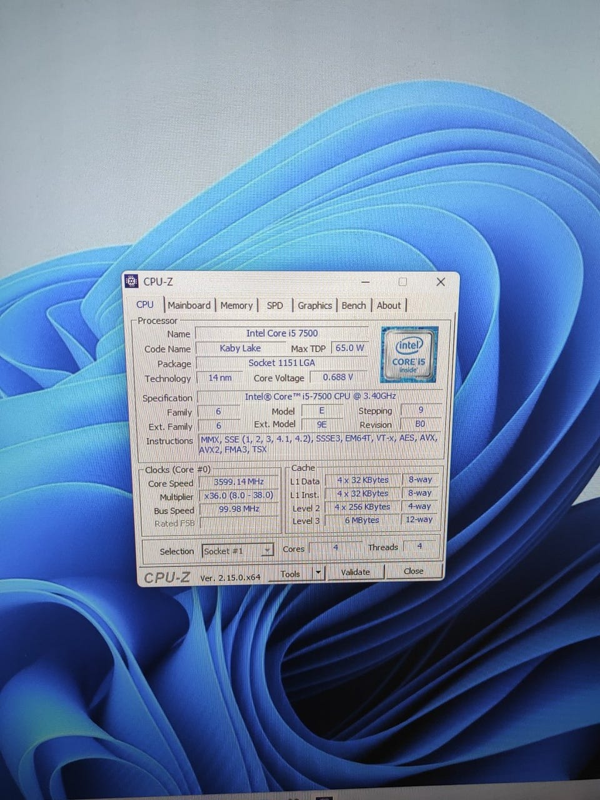Click the Model value E
Viewport: 600px width, 800px height.
point(322,411)
